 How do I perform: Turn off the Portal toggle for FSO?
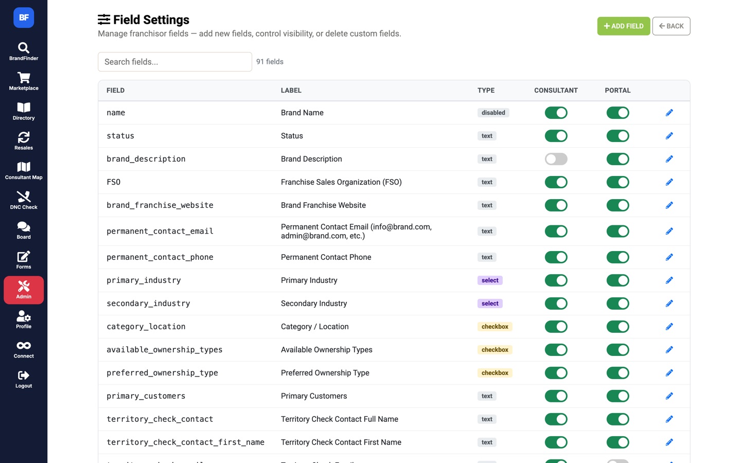(x=617, y=182)
